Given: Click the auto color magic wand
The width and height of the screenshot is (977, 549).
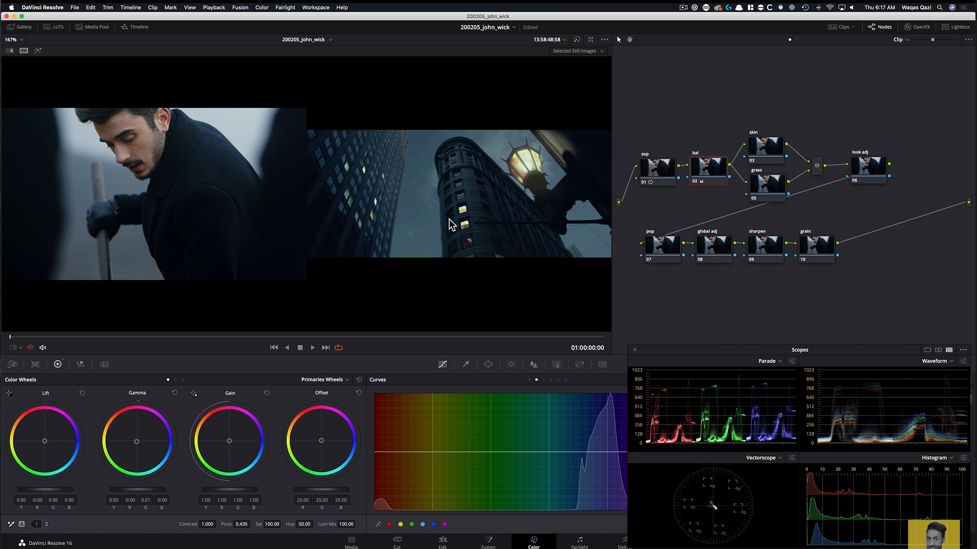Looking at the screenshot, I should coord(11,524).
